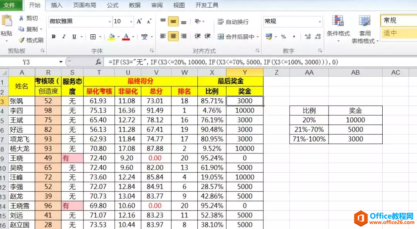The image size is (417, 229).
Task: Apply red font color A
Action: click(126, 37)
